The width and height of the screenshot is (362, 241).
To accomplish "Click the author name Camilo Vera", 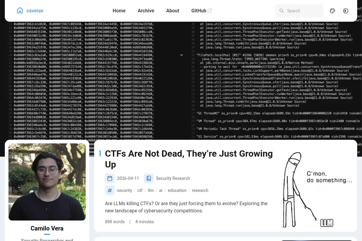I will coord(47,228).
